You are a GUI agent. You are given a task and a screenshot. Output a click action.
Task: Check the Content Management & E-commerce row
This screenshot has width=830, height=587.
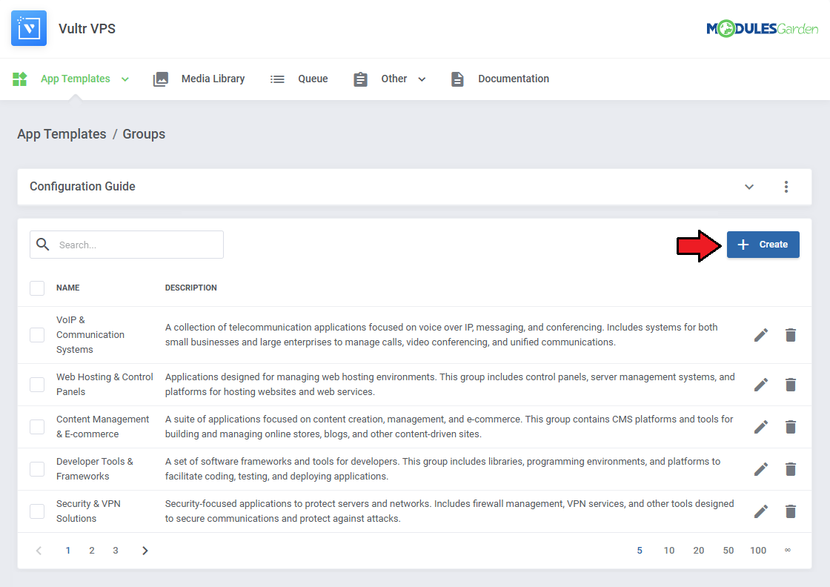pyautogui.click(x=37, y=427)
